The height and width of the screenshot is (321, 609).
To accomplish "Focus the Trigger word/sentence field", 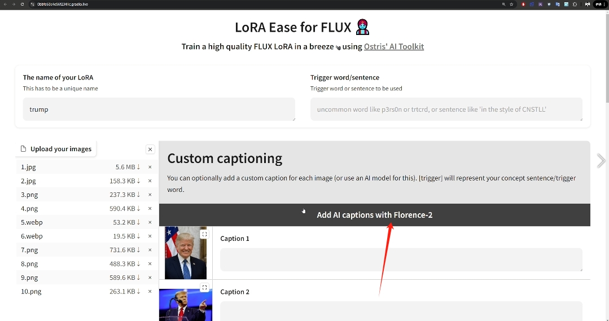I will click(x=446, y=109).
